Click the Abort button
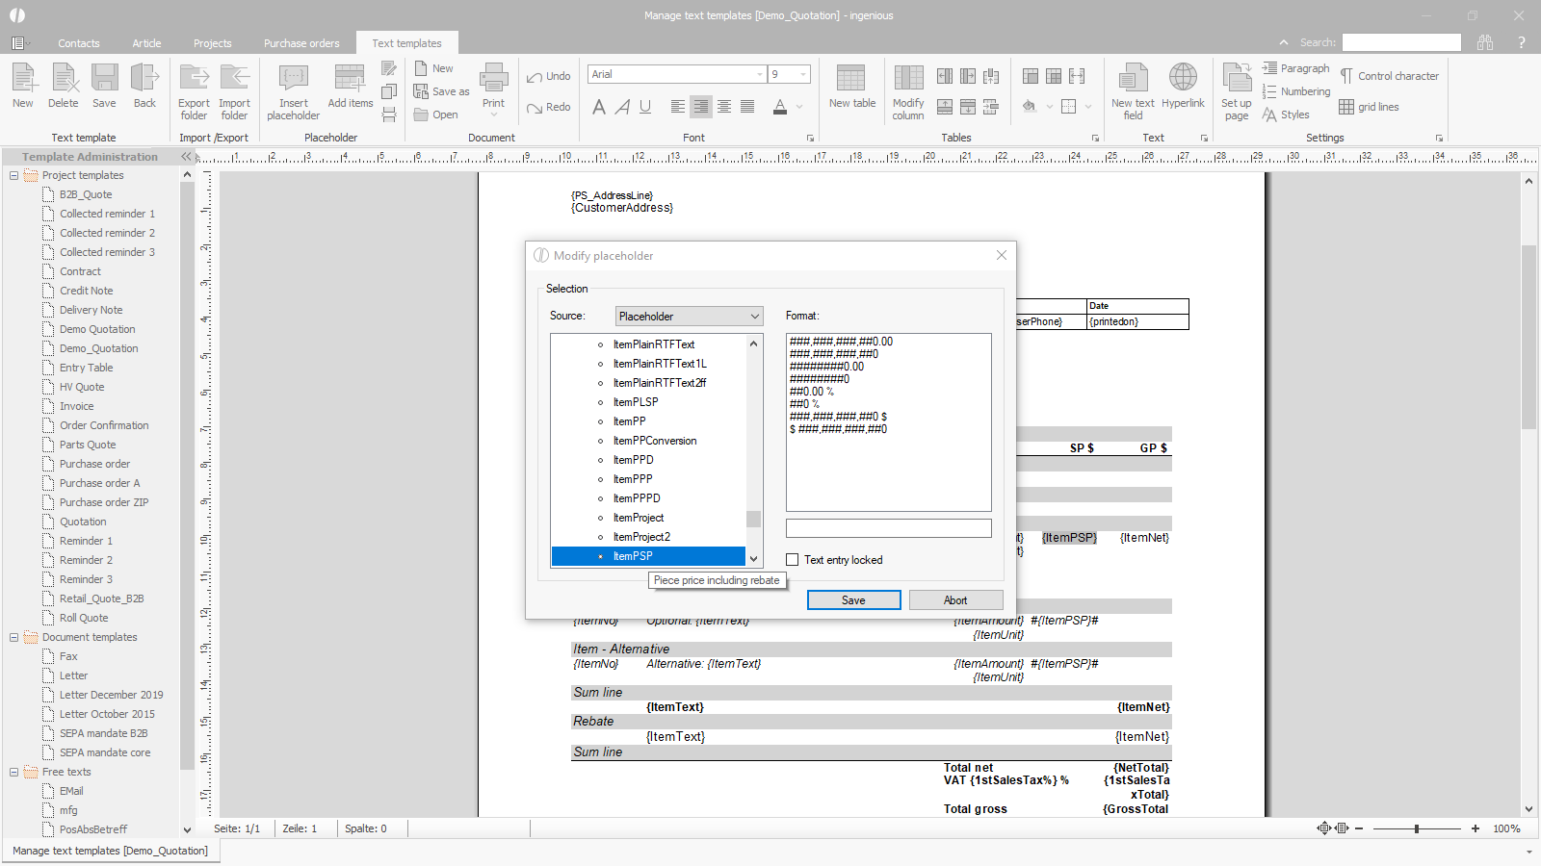Screen dimensions: 1541x866 coord(955,600)
